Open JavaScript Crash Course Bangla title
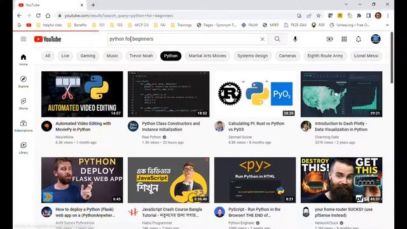The width and height of the screenshot is (407, 229). click(172, 212)
